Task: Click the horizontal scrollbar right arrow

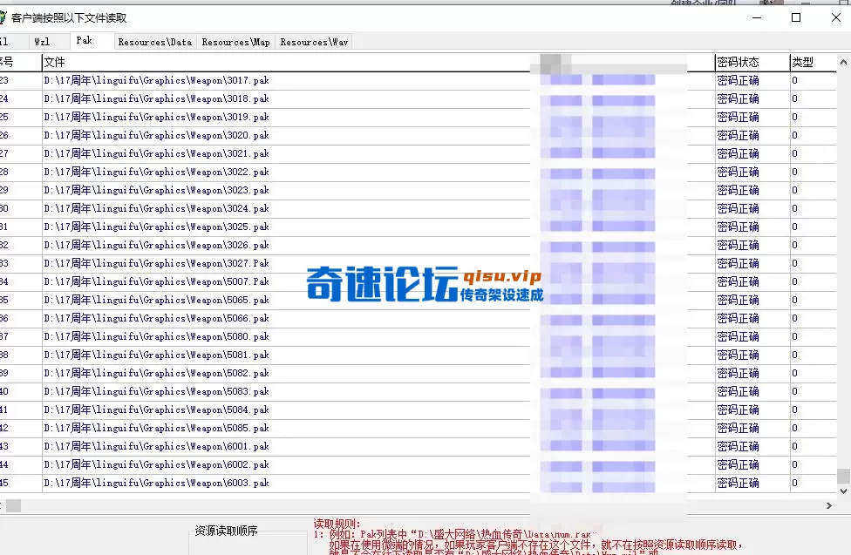Action: [828, 505]
